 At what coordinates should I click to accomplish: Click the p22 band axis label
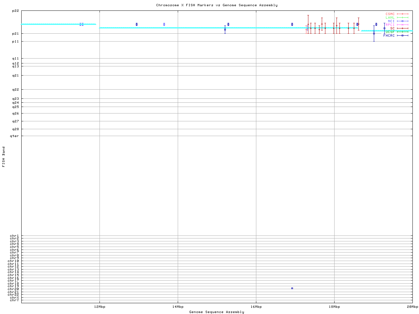click(x=15, y=11)
